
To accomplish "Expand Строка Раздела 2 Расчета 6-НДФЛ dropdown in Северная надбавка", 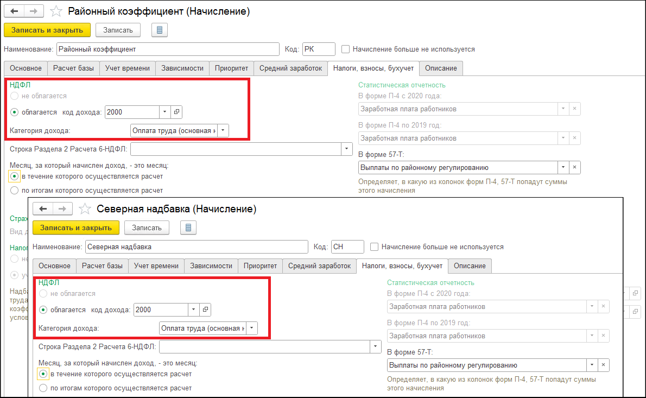I will (375, 346).
